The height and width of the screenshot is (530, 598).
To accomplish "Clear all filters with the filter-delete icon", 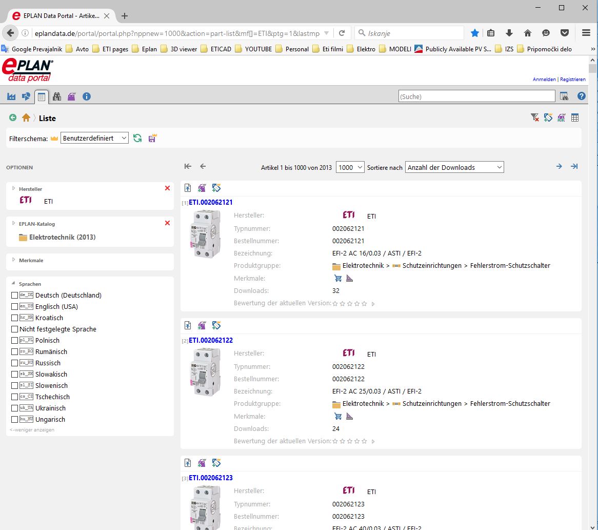I will tap(534, 117).
